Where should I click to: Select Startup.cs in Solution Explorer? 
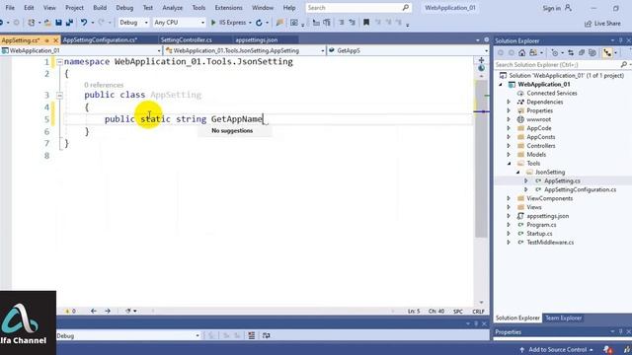(x=539, y=234)
